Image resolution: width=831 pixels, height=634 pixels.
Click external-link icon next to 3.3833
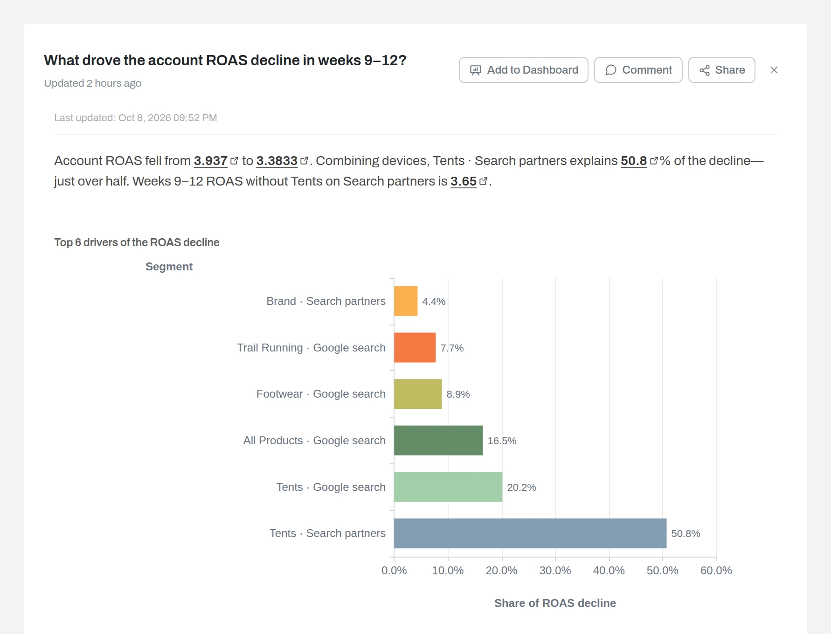pos(304,161)
